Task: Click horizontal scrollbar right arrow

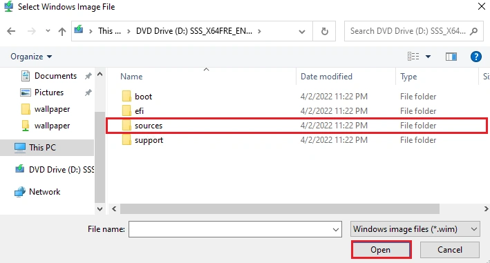Action: tap(486, 209)
